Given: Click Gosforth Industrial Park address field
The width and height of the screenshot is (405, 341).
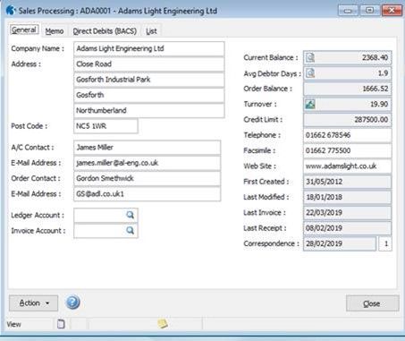Looking at the screenshot, I should pos(149,80).
